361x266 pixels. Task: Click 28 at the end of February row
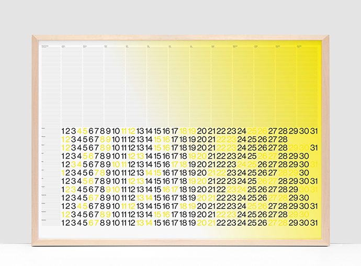pyautogui.click(x=283, y=139)
